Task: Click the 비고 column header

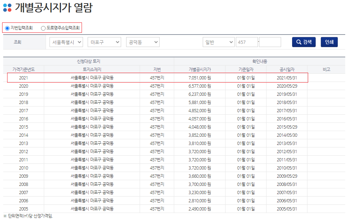Action: 326,69
